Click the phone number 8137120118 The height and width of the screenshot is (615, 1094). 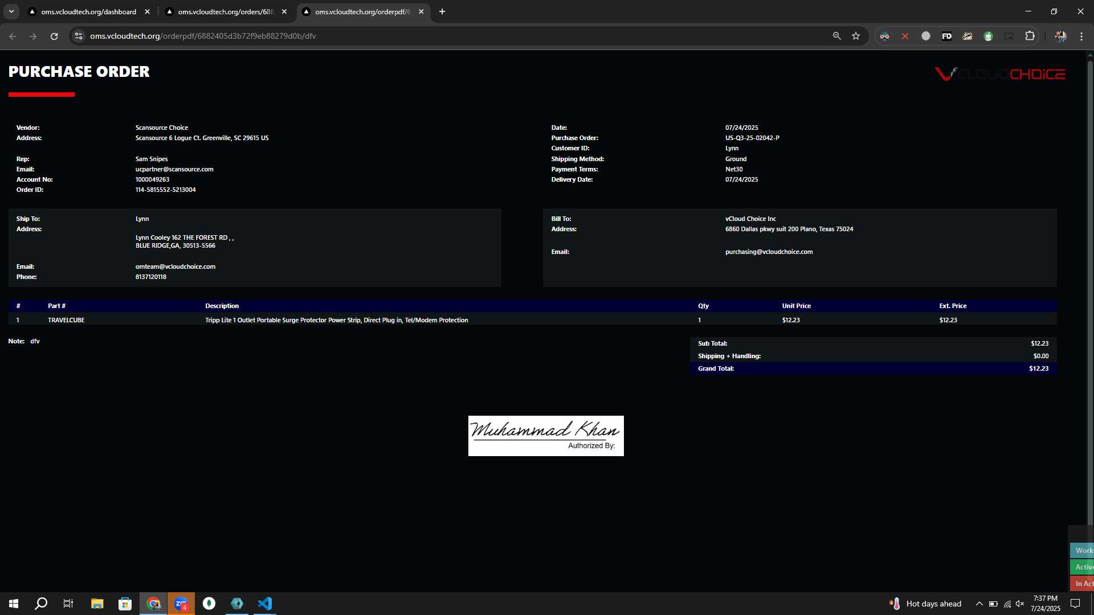[x=150, y=277]
